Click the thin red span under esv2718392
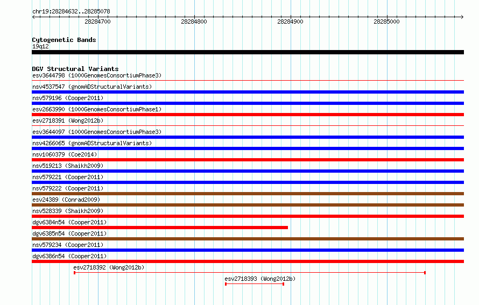 click(250, 273)
